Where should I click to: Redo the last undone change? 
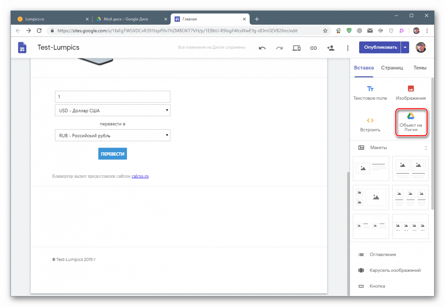click(x=279, y=48)
